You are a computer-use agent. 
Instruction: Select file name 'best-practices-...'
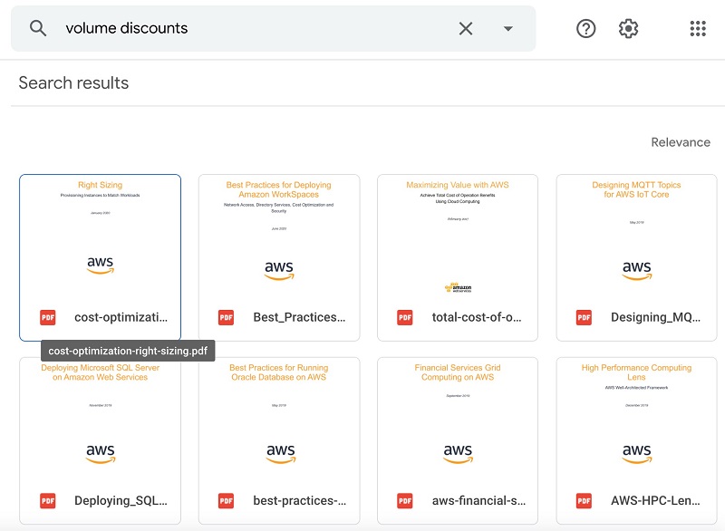click(300, 501)
